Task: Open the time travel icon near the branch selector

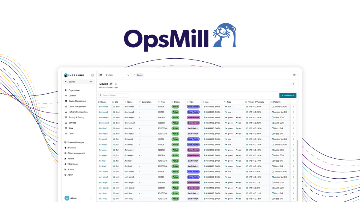Action: pos(101,75)
